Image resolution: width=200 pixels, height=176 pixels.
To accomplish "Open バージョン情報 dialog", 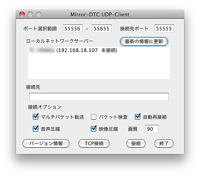I will pyautogui.click(x=46, y=144).
